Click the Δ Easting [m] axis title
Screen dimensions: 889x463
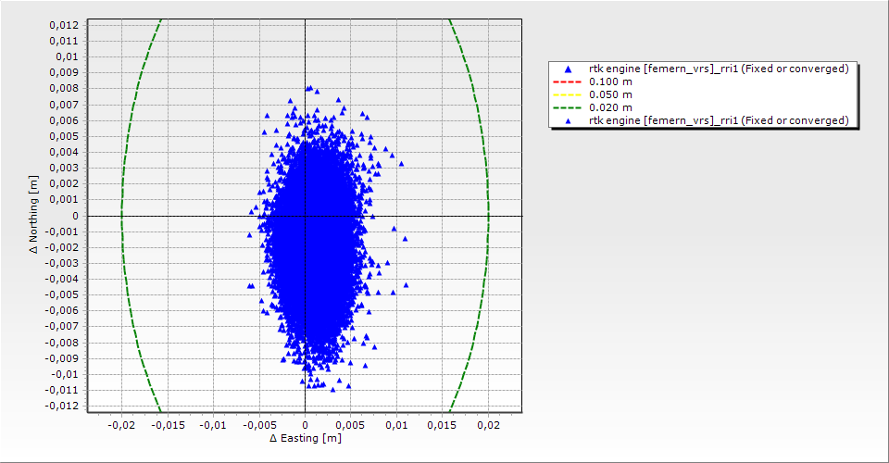point(306,438)
